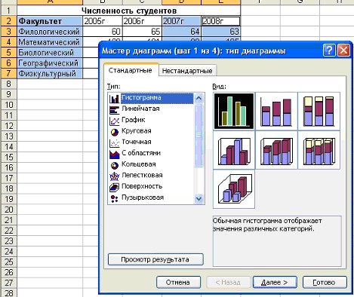Click the chart type list down arrow

[x=199, y=198]
